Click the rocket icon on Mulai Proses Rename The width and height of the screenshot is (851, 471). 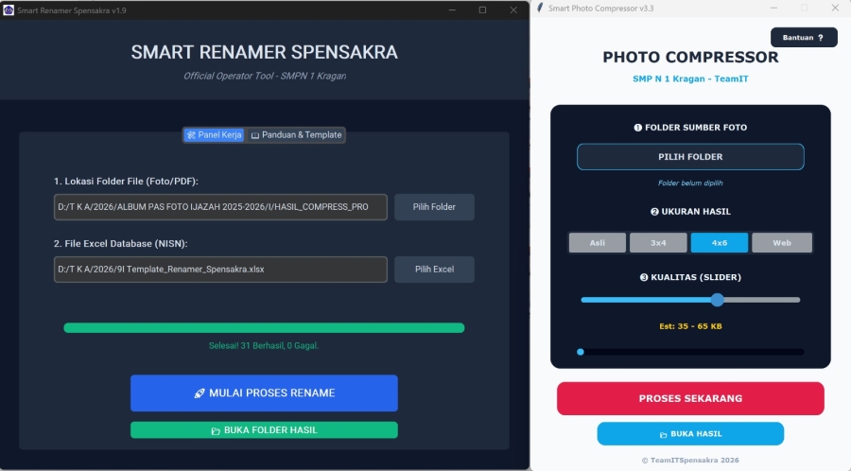(199, 392)
